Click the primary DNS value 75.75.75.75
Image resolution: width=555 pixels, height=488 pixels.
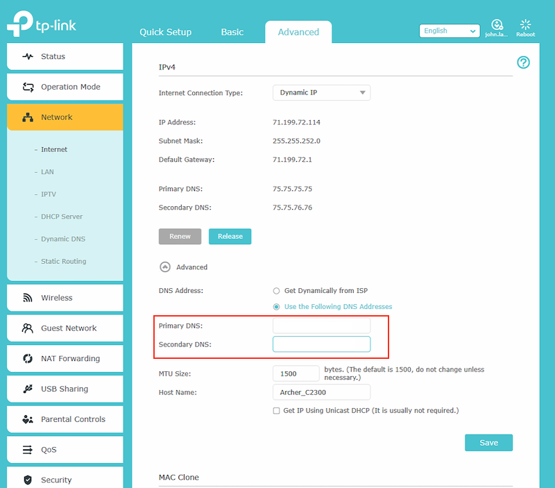292,189
